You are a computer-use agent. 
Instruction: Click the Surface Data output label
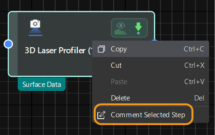click(x=42, y=84)
